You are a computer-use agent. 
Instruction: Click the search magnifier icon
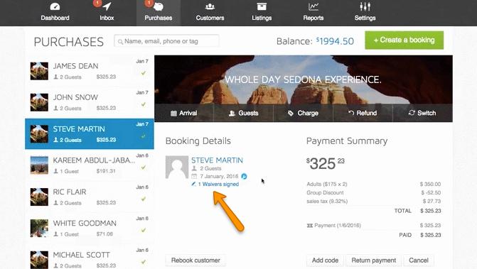[120, 42]
